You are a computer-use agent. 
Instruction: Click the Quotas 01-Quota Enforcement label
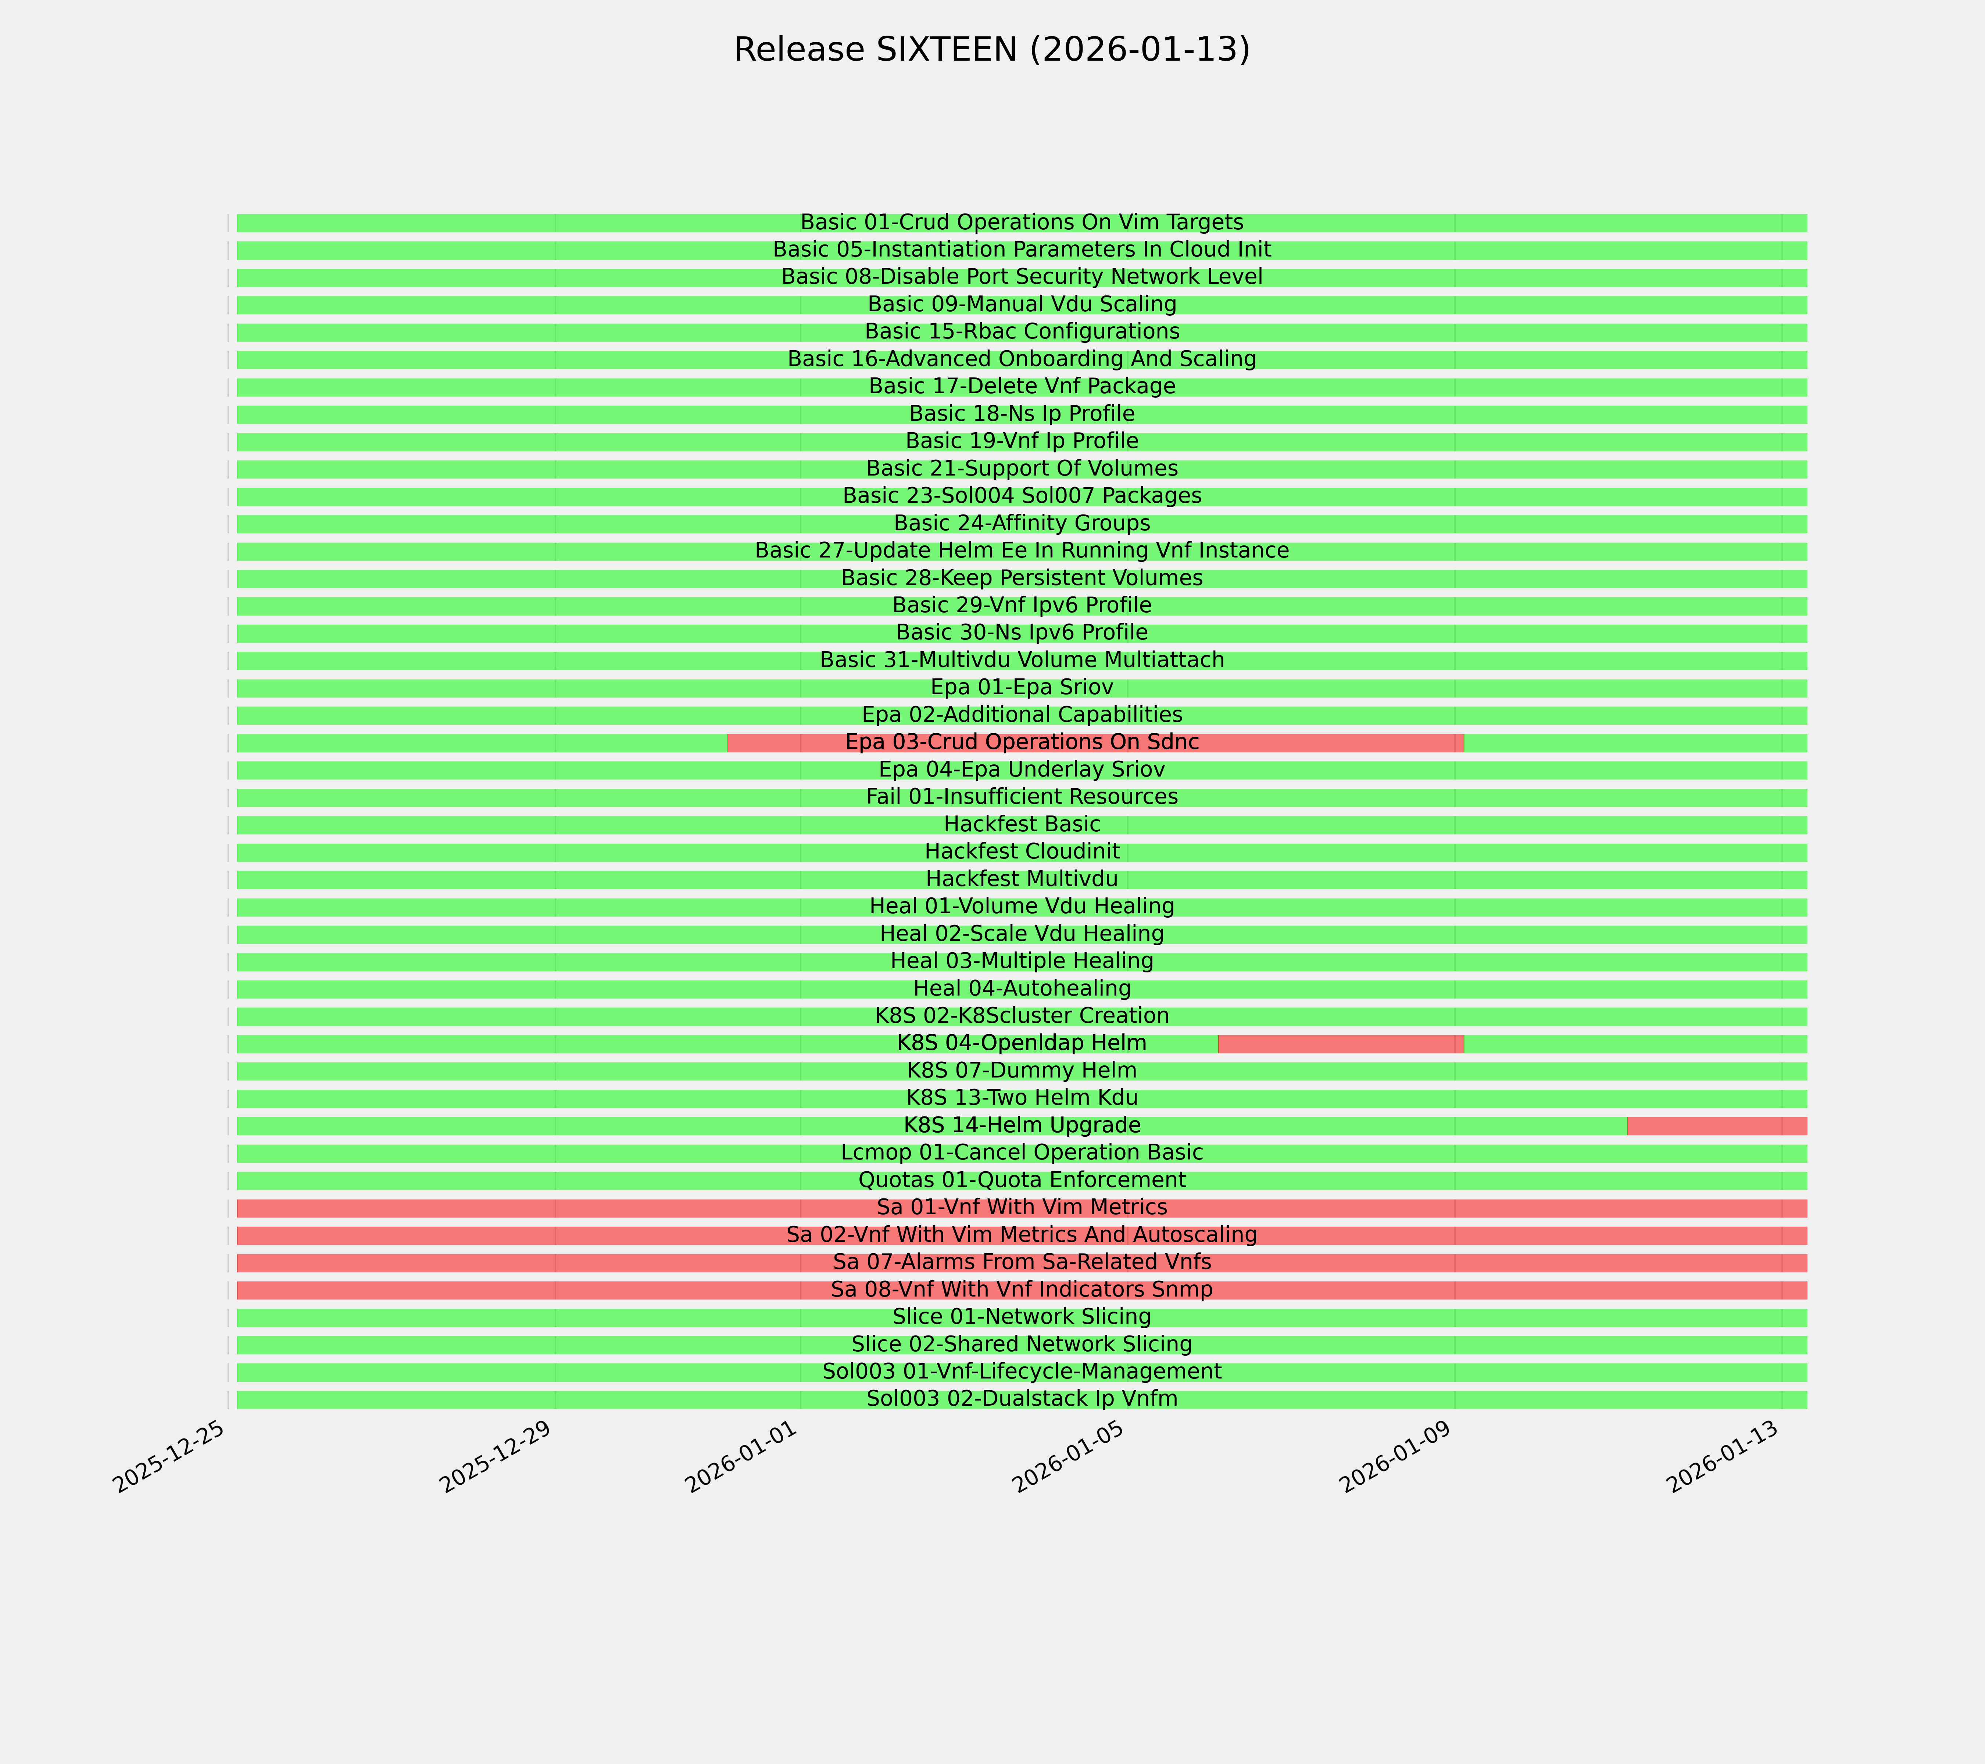[x=1022, y=1180]
